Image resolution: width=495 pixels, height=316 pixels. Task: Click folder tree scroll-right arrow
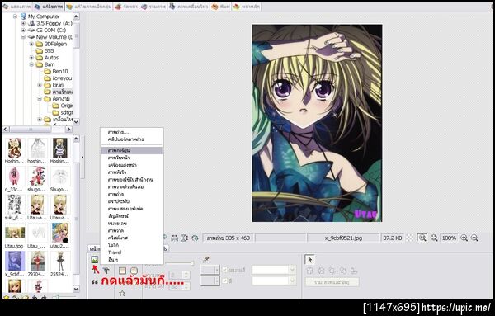click(68, 129)
